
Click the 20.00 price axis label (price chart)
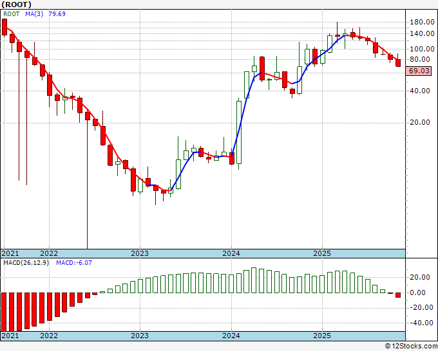click(x=419, y=122)
